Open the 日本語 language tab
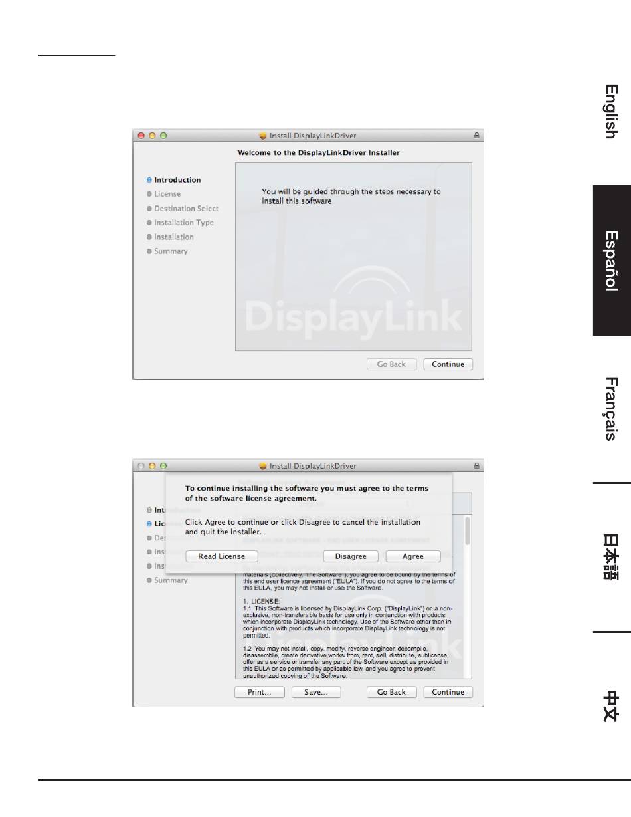The width and height of the screenshot is (631, 817). click(612, 557)
